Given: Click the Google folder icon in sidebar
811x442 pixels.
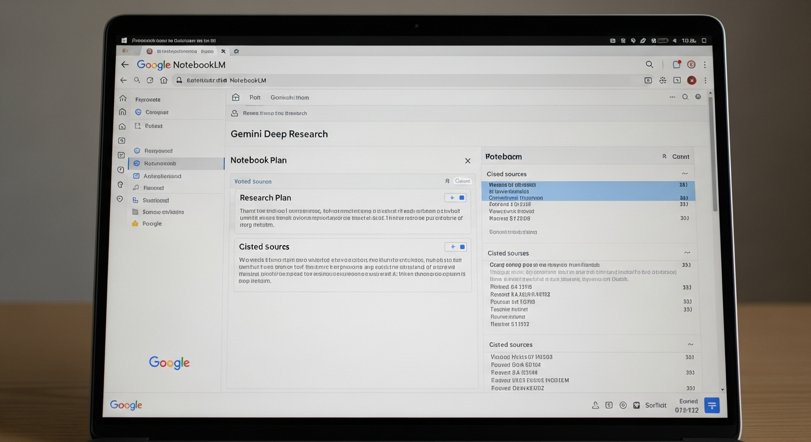Looking at the screenshot, I should click(x=135, y=224).
